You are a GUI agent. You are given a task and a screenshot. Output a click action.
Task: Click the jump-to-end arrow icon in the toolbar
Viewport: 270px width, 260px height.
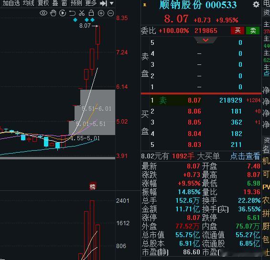[104, 3]
